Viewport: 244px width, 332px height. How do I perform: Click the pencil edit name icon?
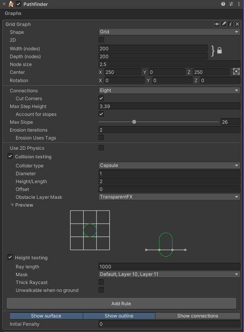(224, 24)
